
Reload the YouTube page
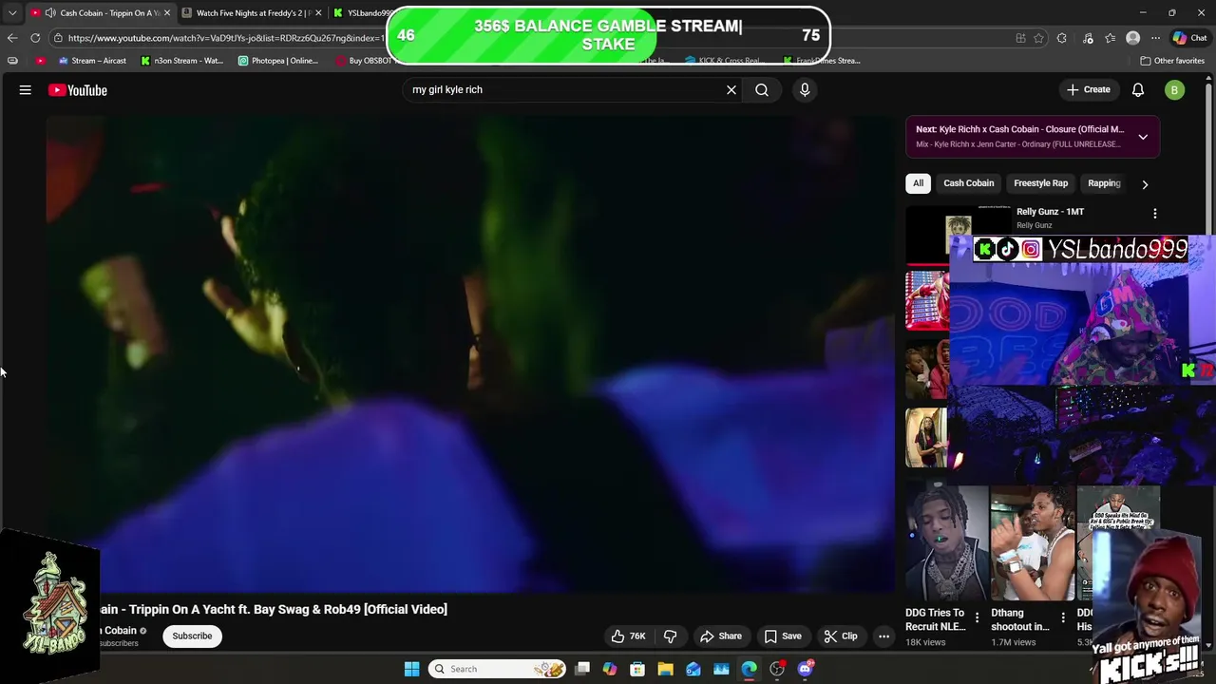35,38
